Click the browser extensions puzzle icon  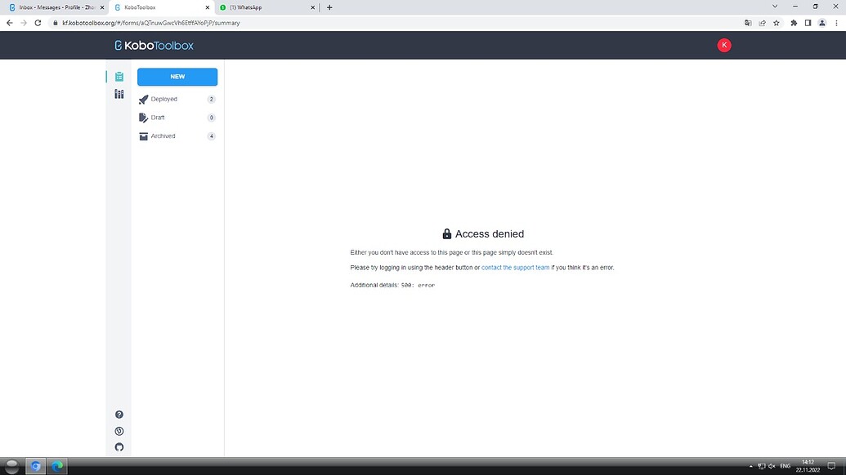pyautogui.click(x=793, y=23)
